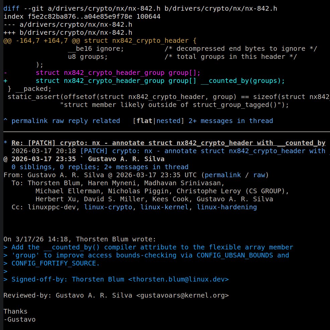Click the '@@ -164,7 +164,7 @@' hunk header
The width and height of the screenshot is (330, 330).
[x=100, y=40]
